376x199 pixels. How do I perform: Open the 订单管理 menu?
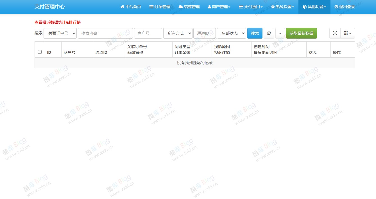pyautogui.click(x=160, y=6)
